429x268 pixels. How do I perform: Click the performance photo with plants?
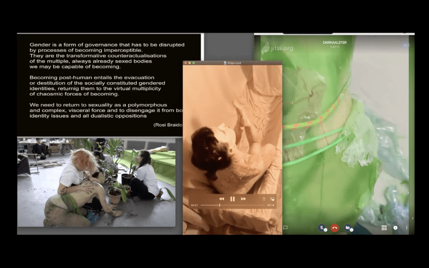click(x=96, y=182)
